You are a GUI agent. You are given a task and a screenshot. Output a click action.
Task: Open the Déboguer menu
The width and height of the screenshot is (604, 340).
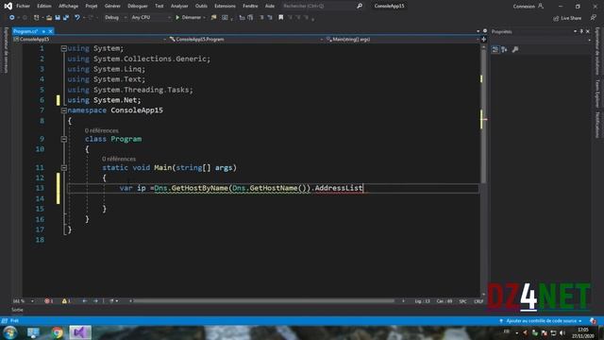(x=138, y=7)
